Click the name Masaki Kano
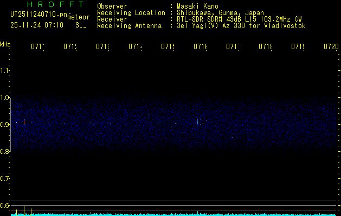The width and height of the screenshot is (341, 216). pyautogui.click(x=197, y=6)
